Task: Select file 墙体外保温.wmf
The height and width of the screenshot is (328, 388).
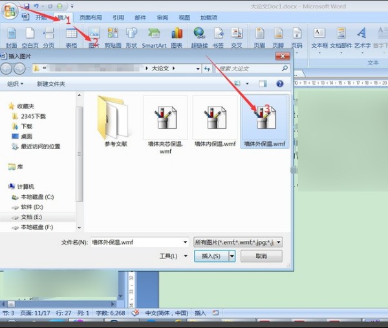Action: point(264,121)
